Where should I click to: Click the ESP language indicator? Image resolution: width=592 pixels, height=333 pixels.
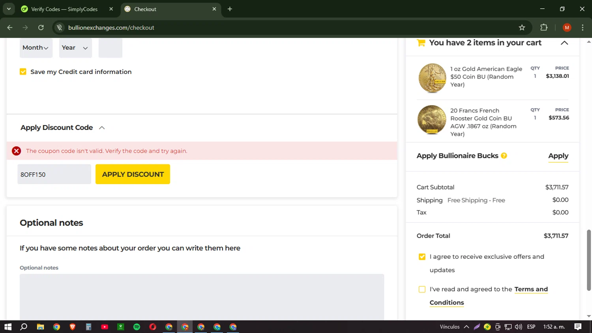click(531, 327)
